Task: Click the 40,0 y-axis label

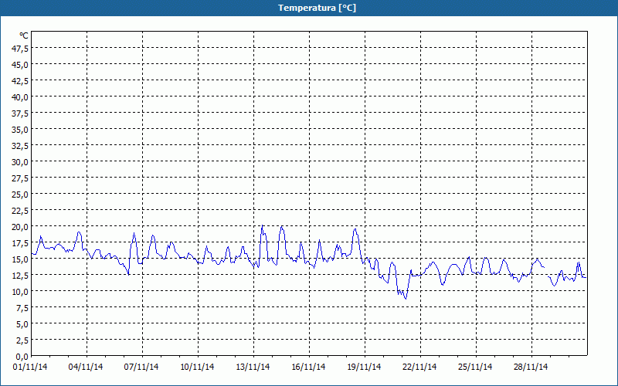Action: (x=21, y=97)
